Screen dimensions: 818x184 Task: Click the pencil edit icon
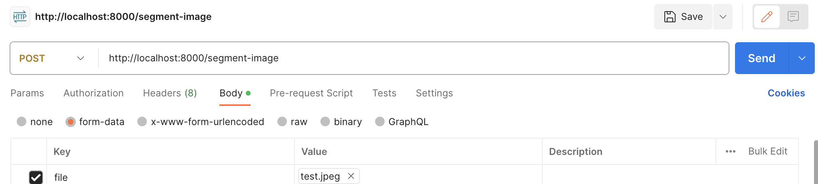tap(767, 17)
